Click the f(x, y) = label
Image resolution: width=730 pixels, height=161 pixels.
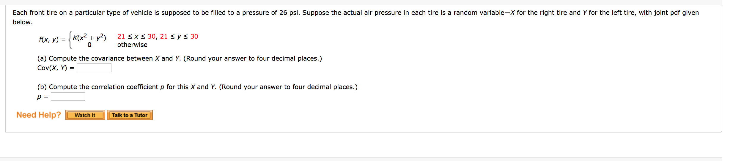(x=52, y=40)
